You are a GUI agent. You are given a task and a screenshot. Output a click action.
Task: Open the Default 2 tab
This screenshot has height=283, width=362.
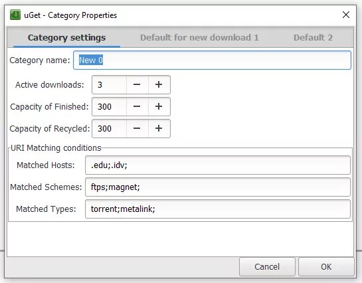click(x=313, y=37)
